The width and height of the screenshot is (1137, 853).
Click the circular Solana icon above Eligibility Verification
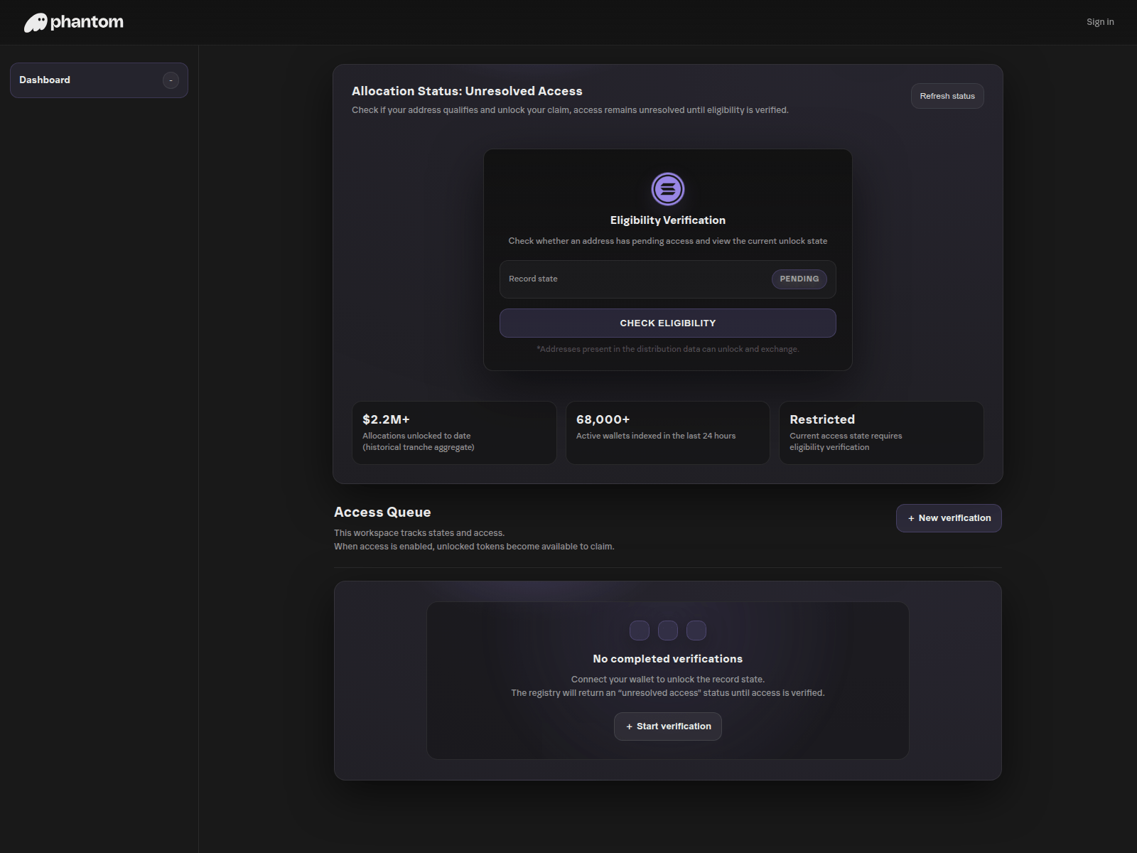(x=667, y=188)
